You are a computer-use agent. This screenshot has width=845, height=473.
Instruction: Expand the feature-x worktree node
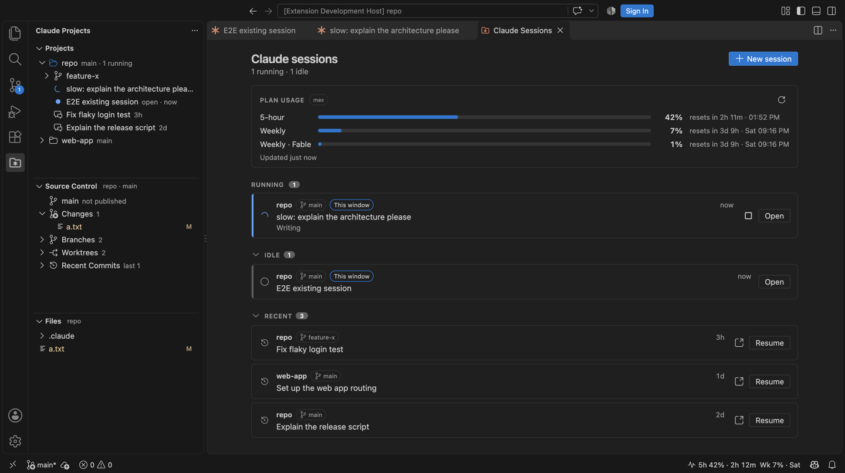click(47, 76)
